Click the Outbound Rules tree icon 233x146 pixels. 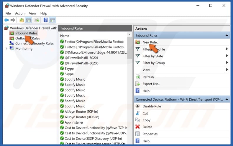pyautogui.click(x=12, y=38)
